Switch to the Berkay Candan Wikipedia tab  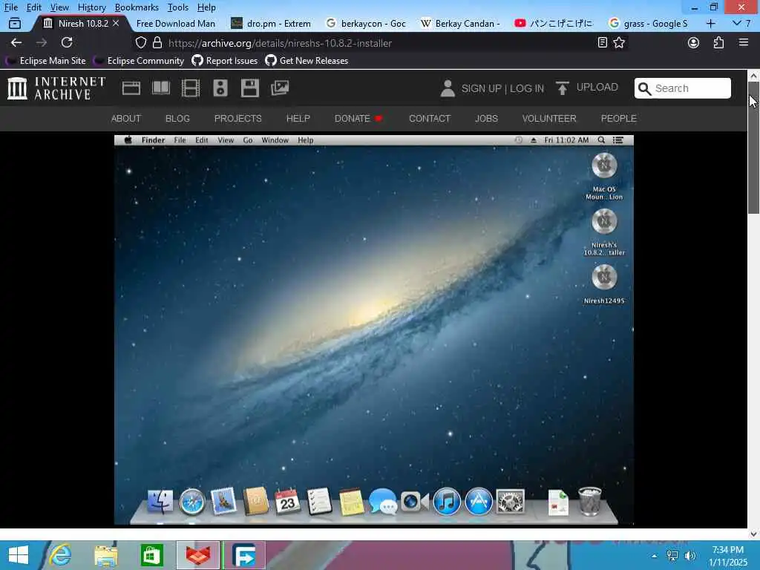460,23
